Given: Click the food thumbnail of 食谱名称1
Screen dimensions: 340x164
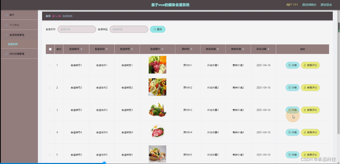Looking at the screenshot, I should coord(157,65).
